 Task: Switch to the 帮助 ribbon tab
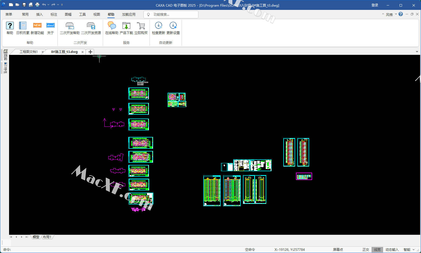[111, 14]
